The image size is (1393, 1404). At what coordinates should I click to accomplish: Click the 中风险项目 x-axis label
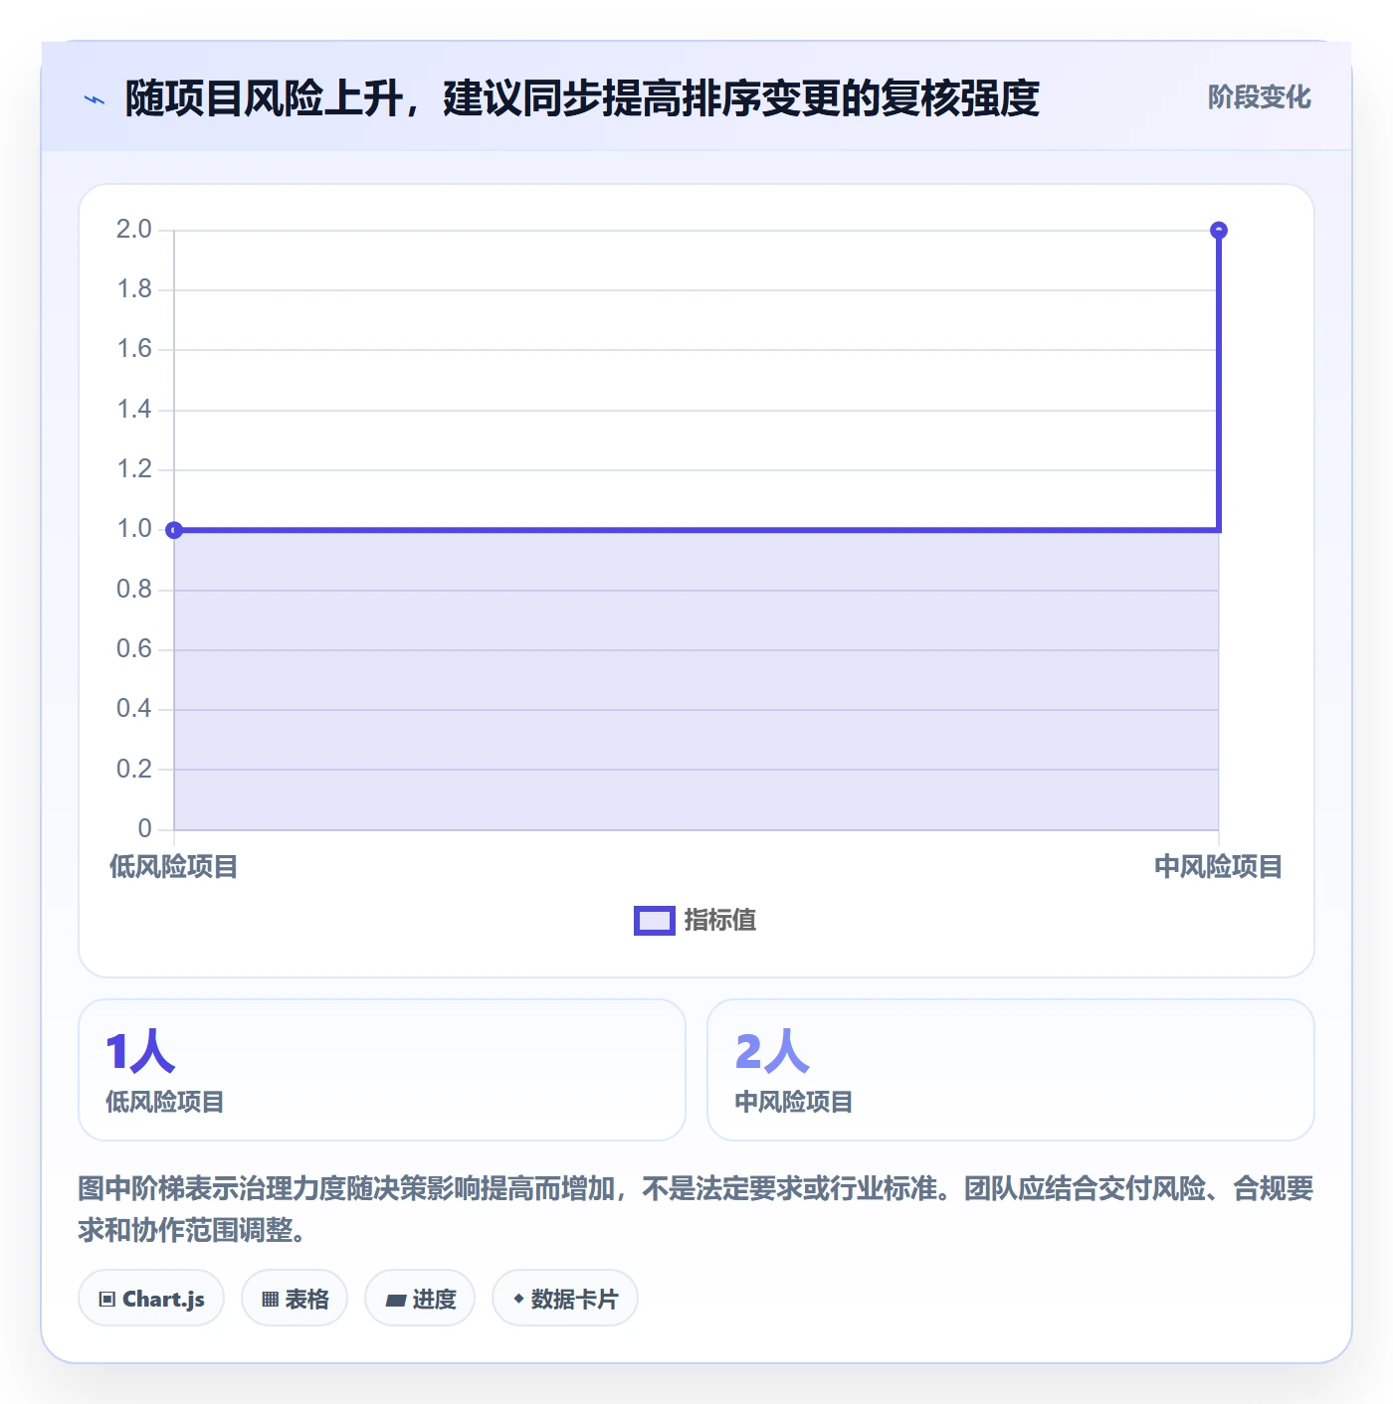(1218, 867)
